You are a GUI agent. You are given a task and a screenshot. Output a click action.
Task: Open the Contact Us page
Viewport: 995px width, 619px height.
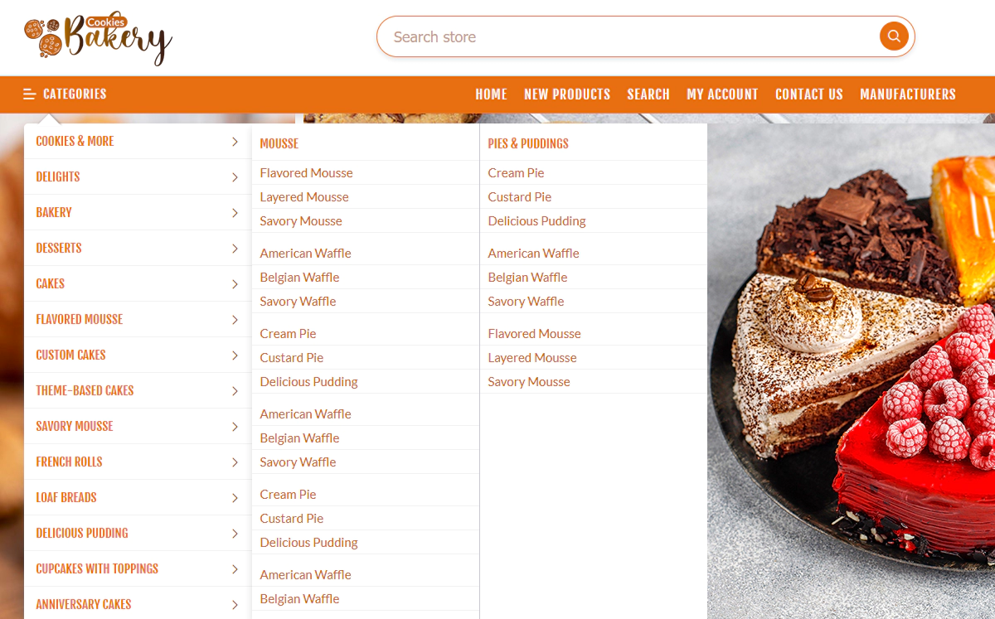tap(808, 94)
